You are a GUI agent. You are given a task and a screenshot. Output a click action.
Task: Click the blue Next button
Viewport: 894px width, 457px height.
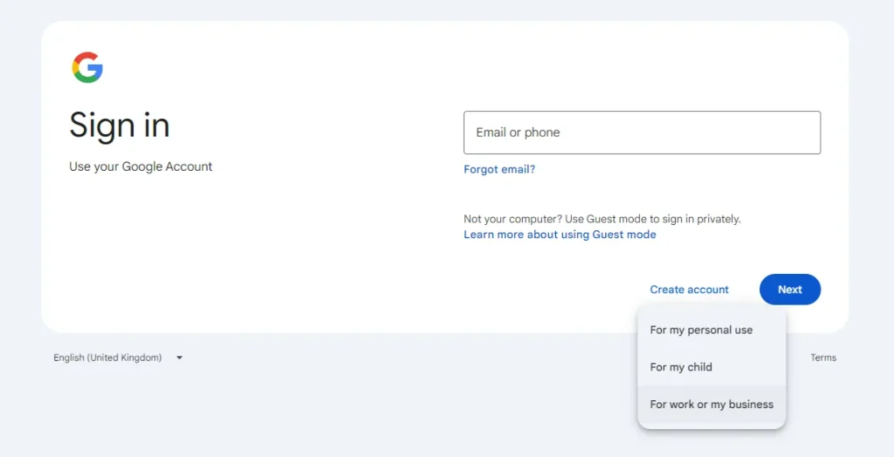pos(790,290)
